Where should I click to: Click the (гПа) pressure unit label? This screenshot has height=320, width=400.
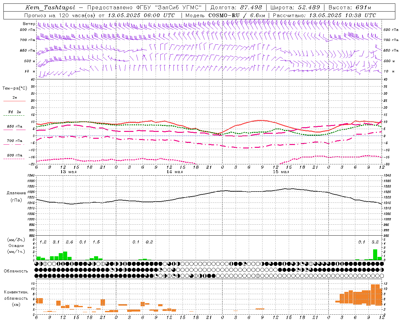[16, 200]
